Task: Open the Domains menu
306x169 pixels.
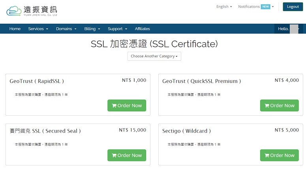Action: pos(66,29)
